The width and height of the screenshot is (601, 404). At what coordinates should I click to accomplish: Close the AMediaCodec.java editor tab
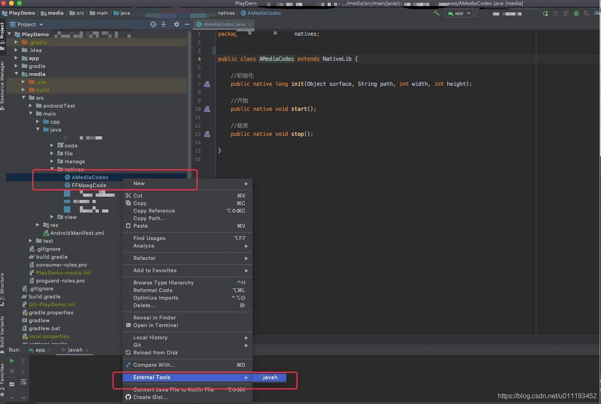250,24
